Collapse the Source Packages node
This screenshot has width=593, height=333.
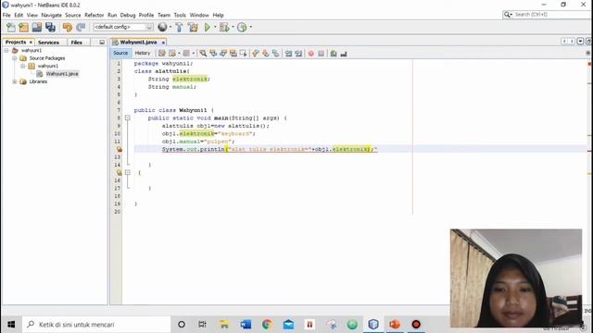coord(15,58)
